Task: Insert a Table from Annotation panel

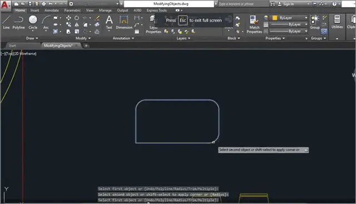Action: (x=137, y=32)
